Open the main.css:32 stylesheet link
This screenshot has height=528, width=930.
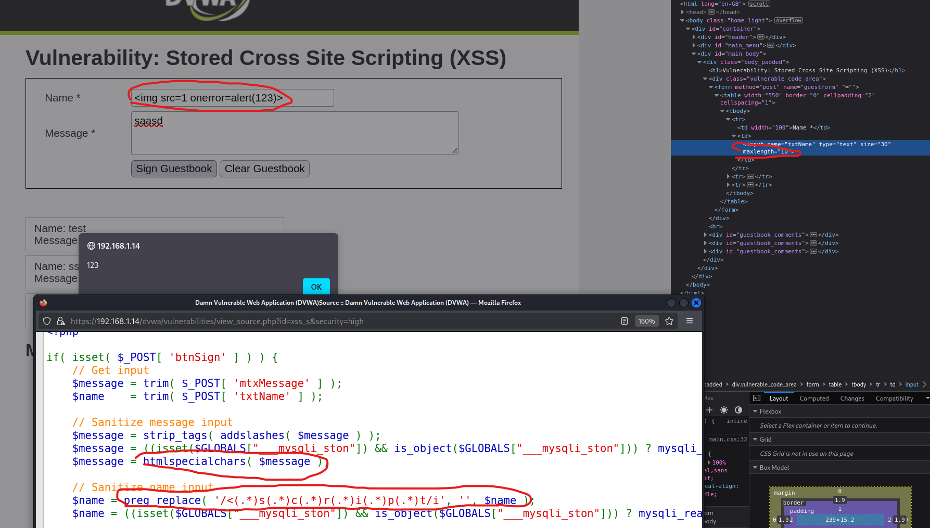(x=728, y=439)
